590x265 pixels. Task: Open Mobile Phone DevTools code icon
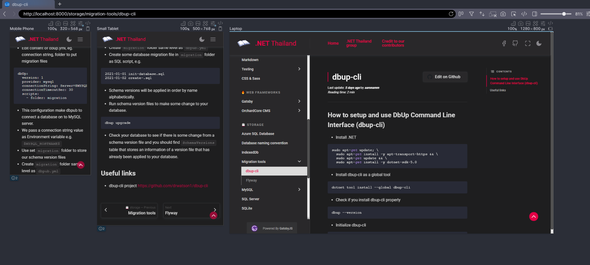point(88,23)
